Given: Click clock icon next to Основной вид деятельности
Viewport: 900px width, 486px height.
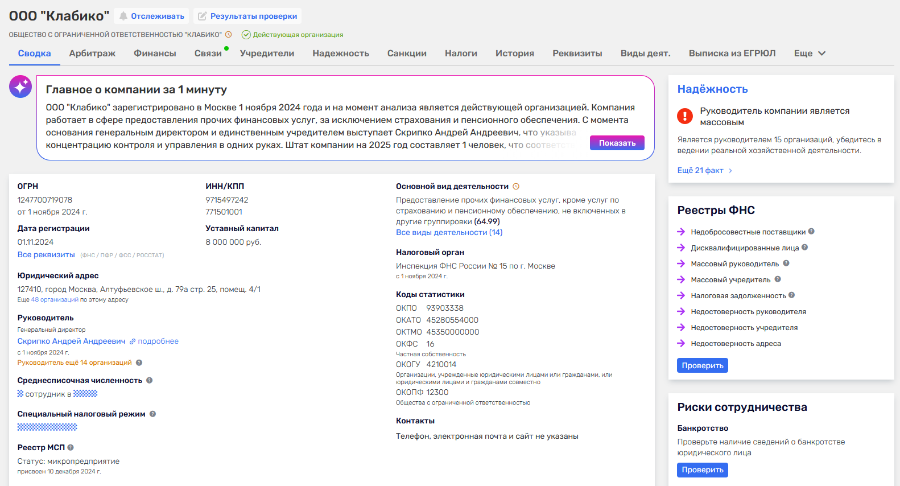Looking at the screenshot, I should (516, 186).
